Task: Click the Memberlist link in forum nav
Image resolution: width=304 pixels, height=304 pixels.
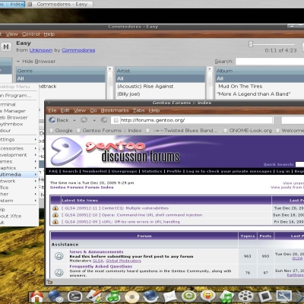Action: (x=94, y=171)
